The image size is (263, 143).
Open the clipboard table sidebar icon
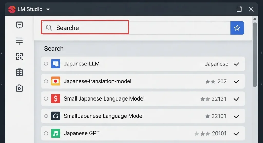pyautogui.click(x=19, y=72)
